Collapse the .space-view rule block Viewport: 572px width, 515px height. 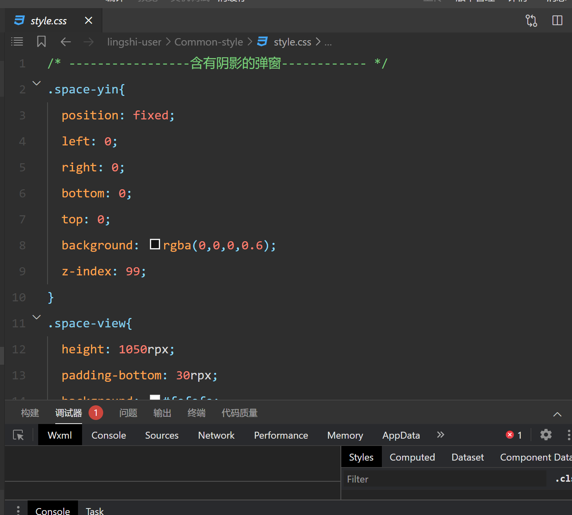(x=37, y=317)
